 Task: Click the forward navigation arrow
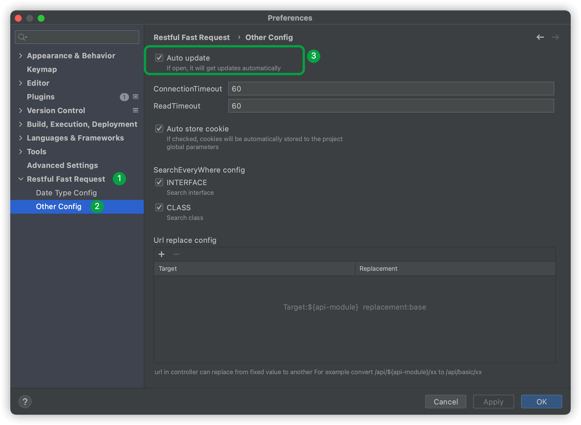(x=555, y=37)
